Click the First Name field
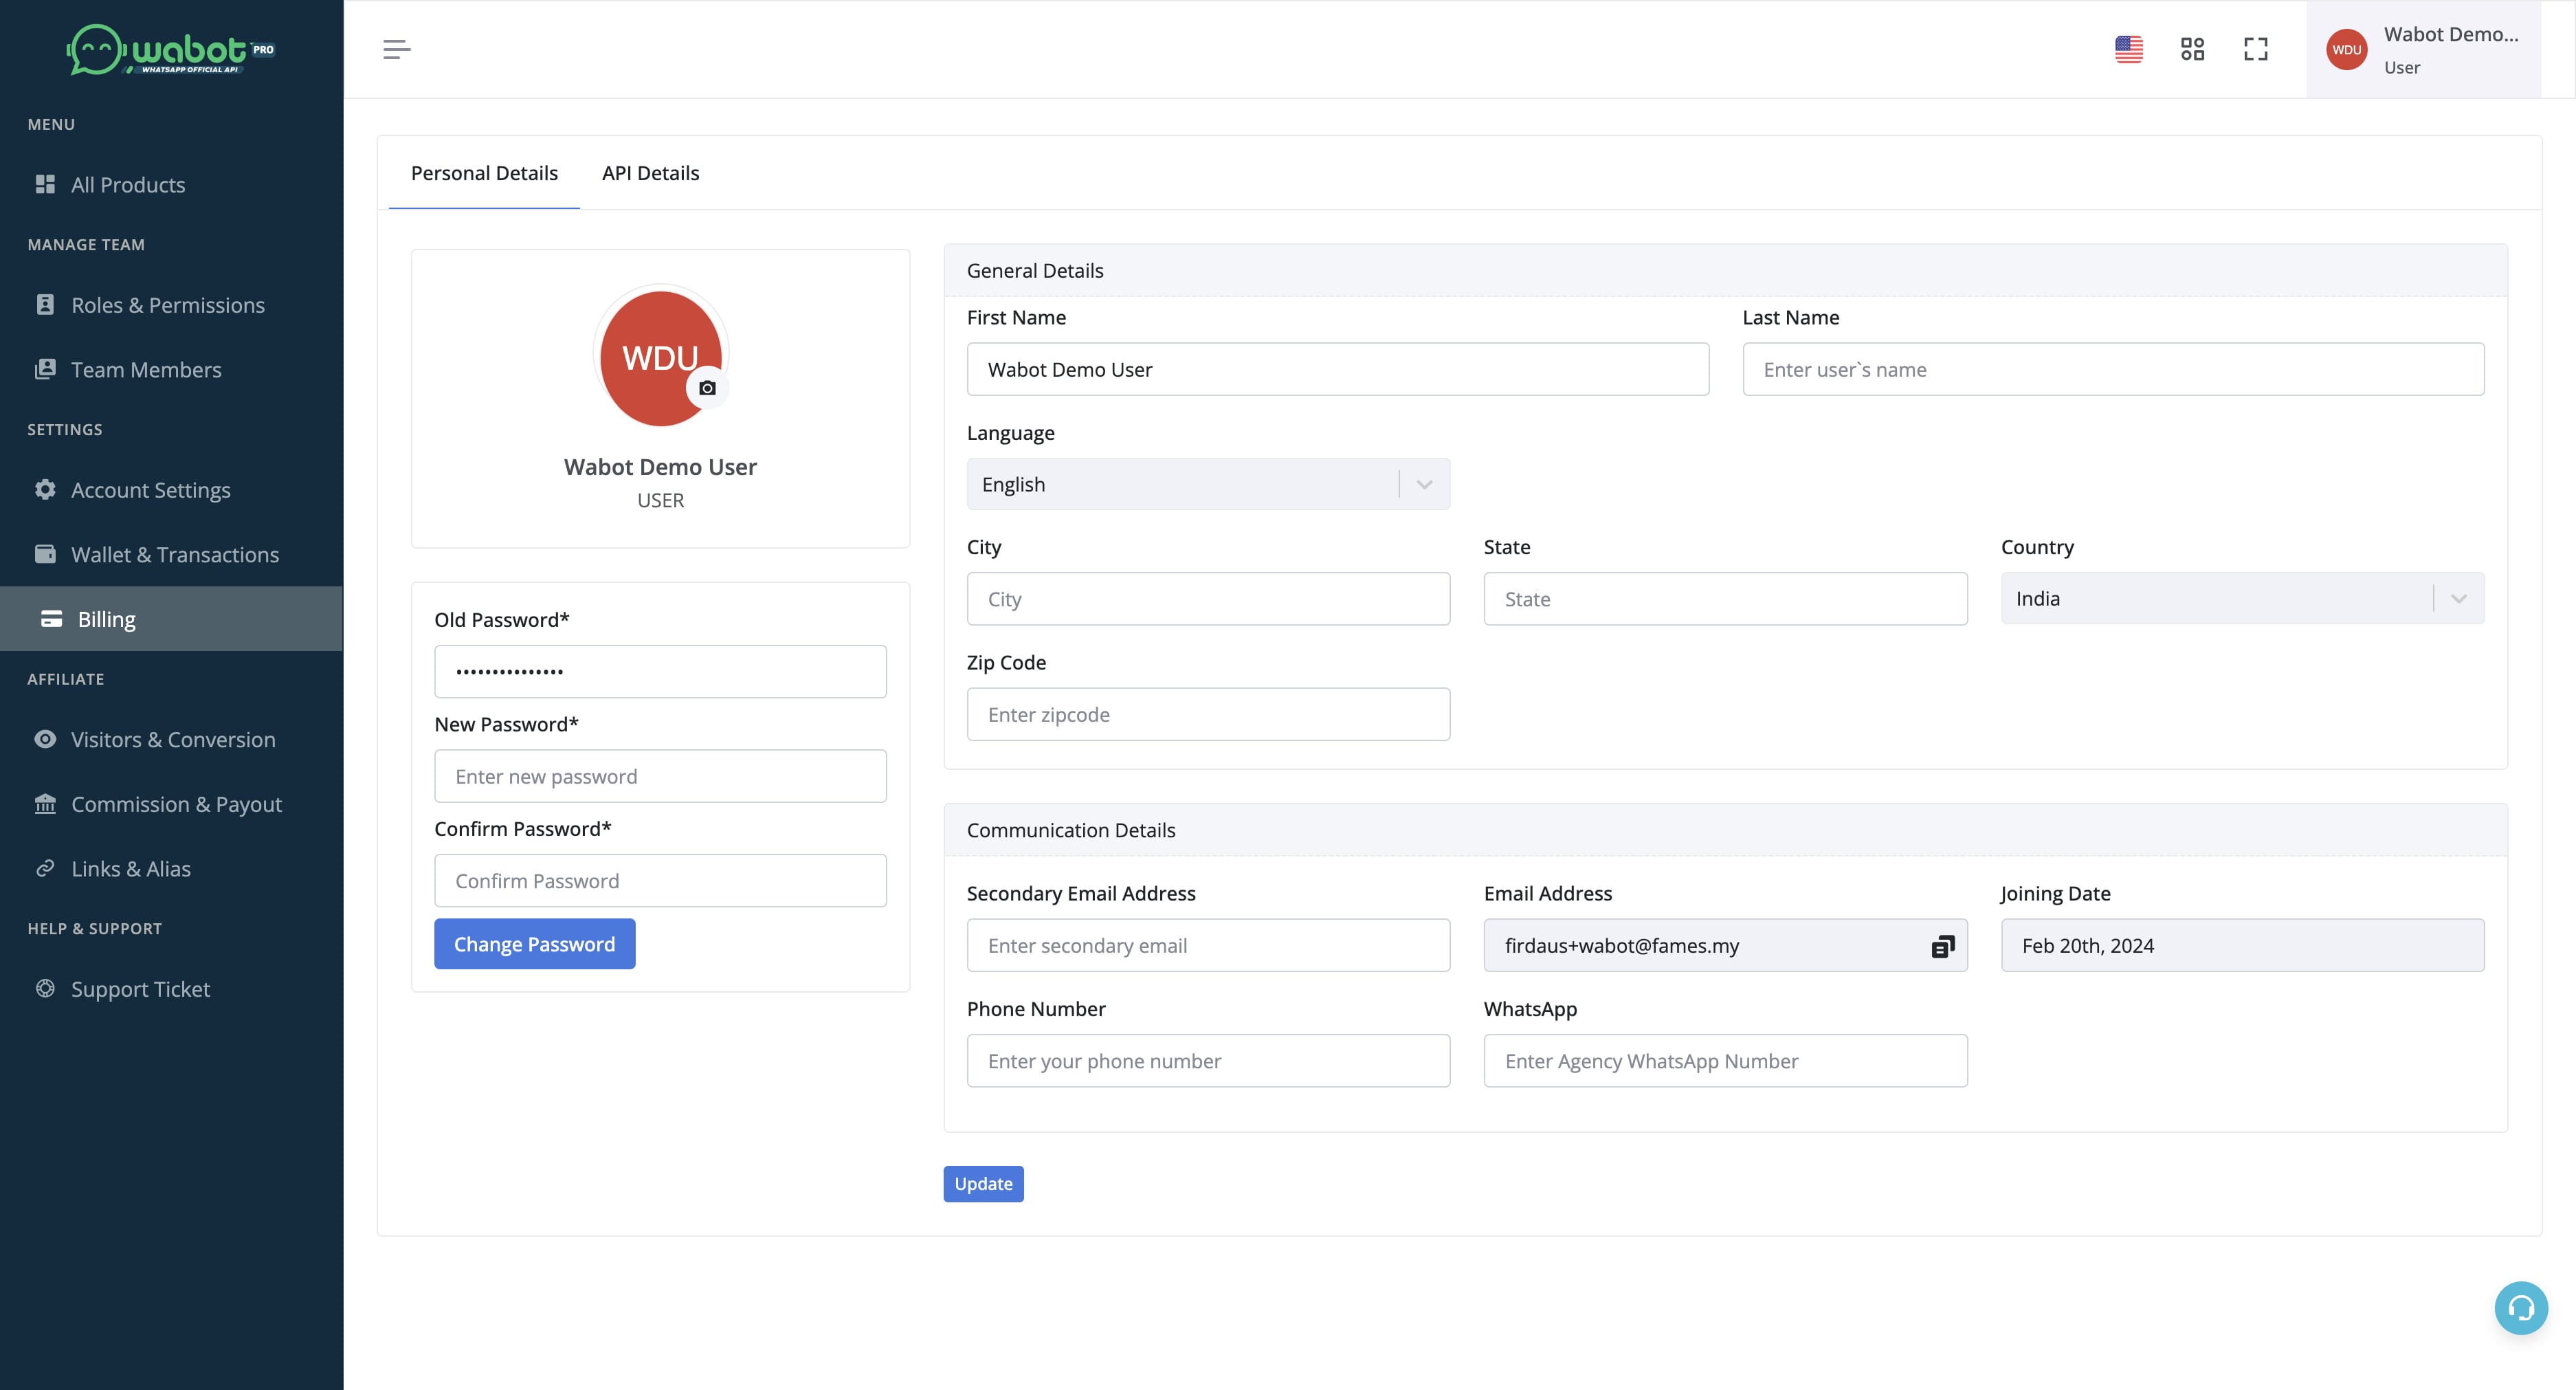Image resolution: width=2576 pixels, height=1390 pixels. coord(1338,369)
